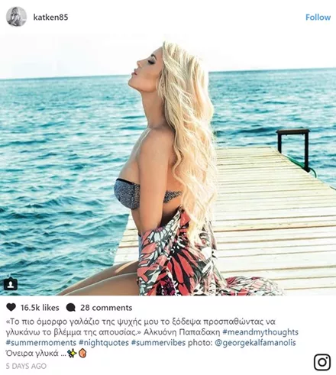336x375 pixels.
Task: Open hashtag #nightquotes
Action: click(x=104, y=343)
